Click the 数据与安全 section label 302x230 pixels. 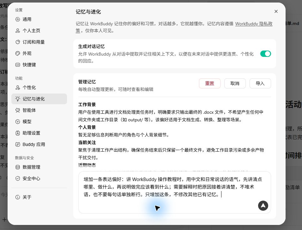24,158
